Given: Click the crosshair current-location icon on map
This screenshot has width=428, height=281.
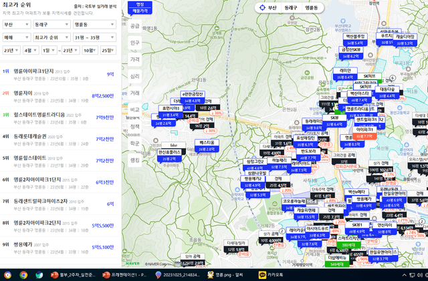Looking at the screenshot, I should click(x=262, y=7).
